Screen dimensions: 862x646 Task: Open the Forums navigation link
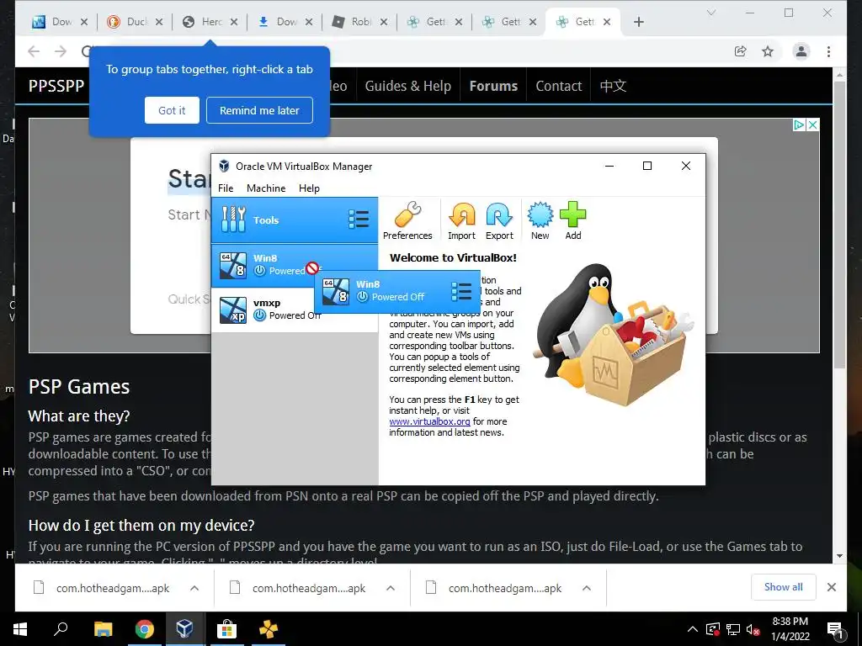point(493,86)
